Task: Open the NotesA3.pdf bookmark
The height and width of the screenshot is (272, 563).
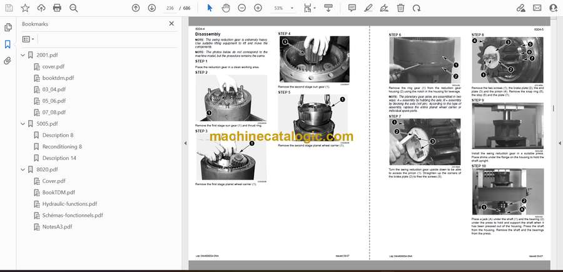Action: [57, 227]
